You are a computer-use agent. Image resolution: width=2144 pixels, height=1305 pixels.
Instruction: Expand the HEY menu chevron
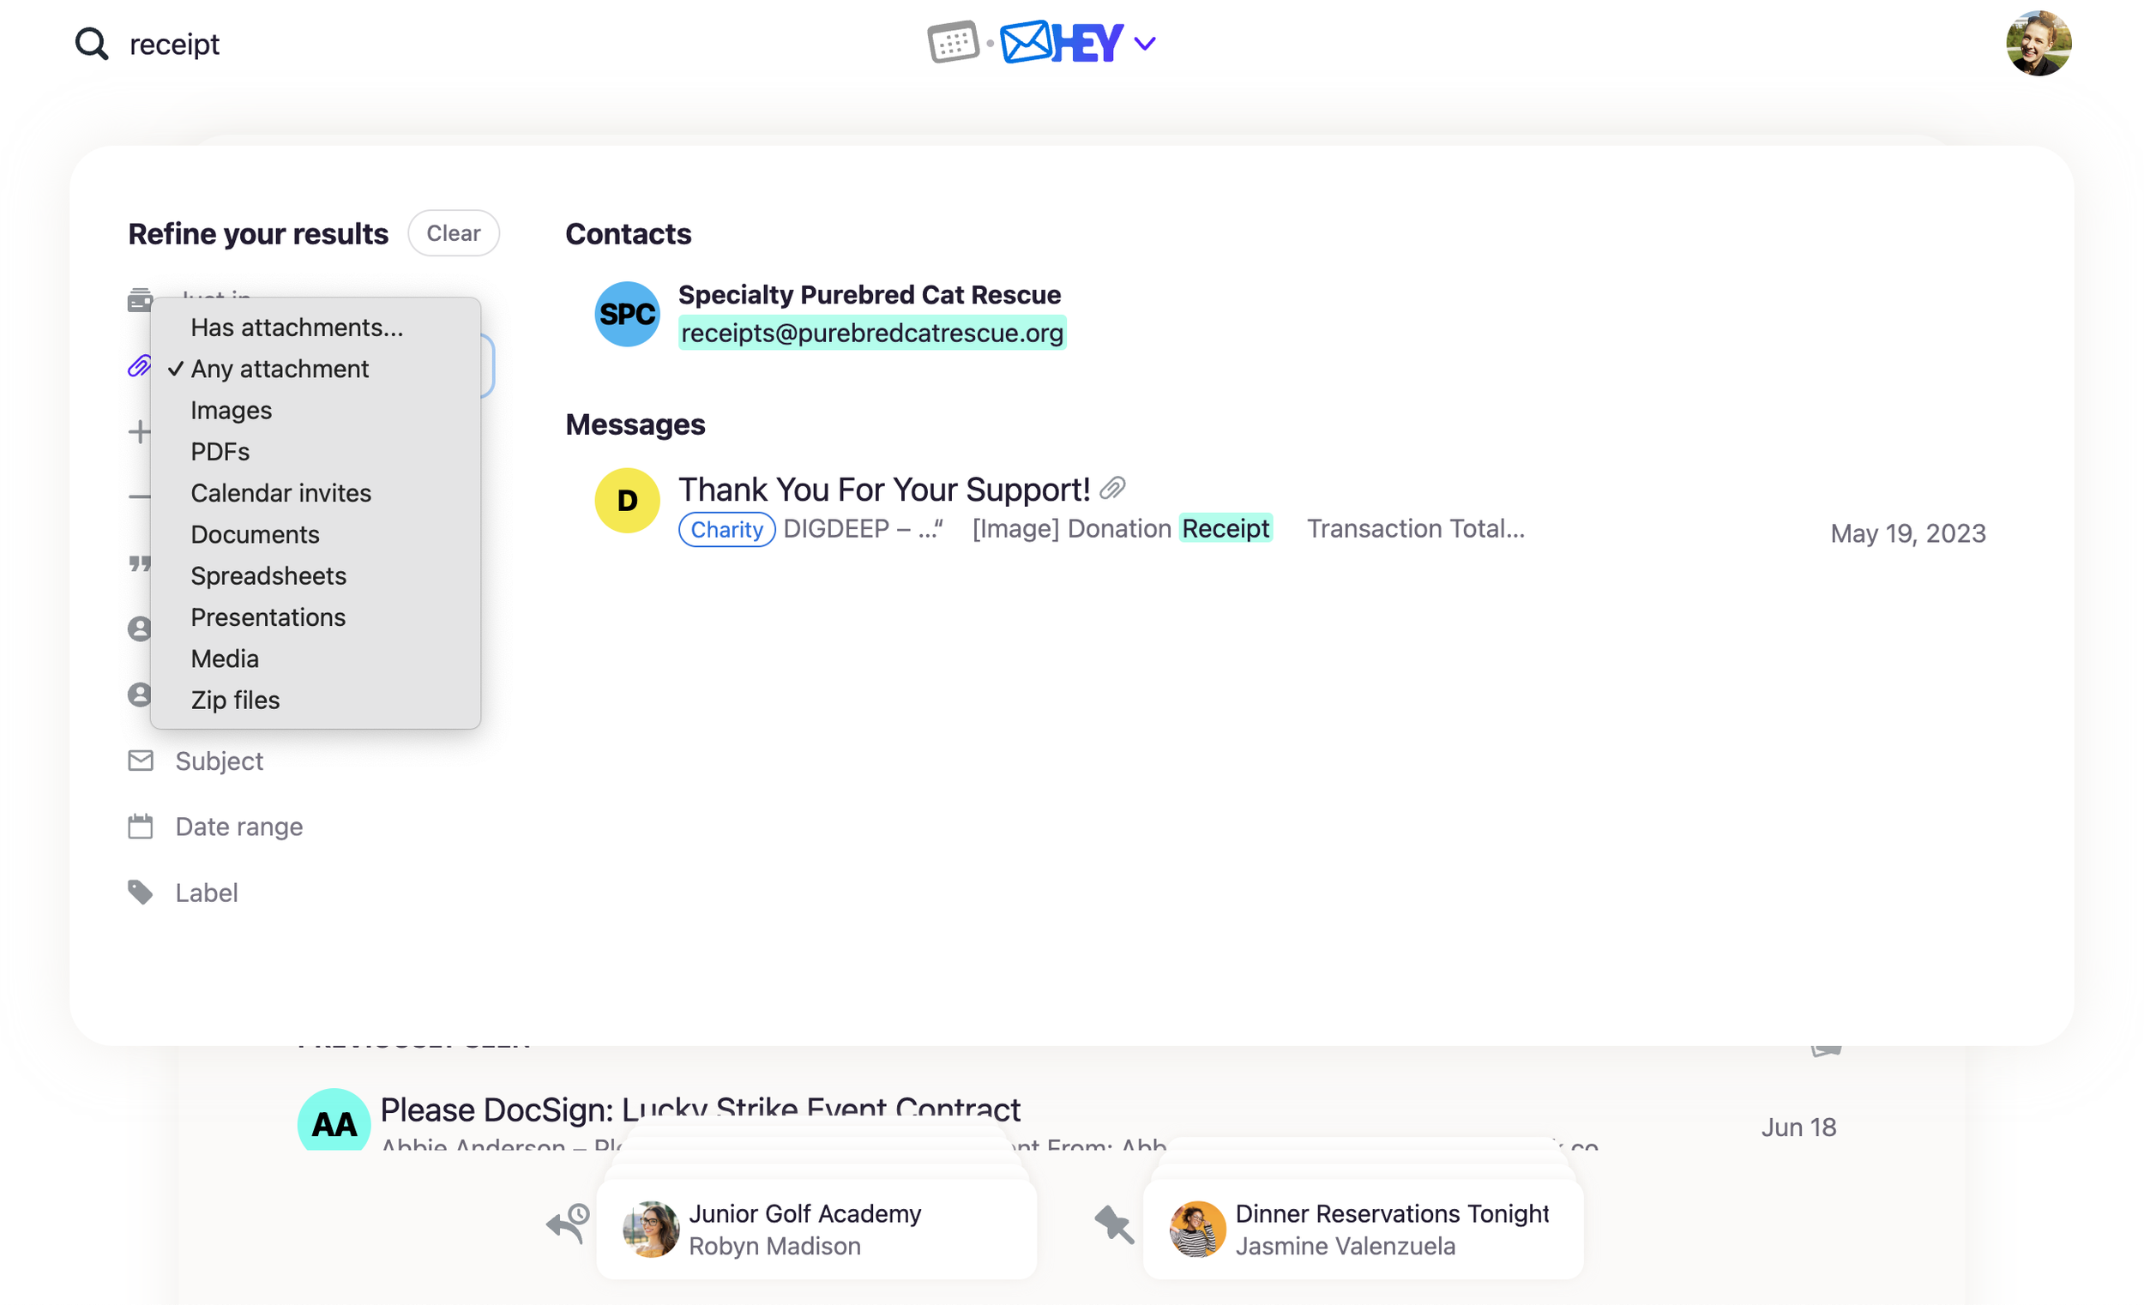[1145, 44]
